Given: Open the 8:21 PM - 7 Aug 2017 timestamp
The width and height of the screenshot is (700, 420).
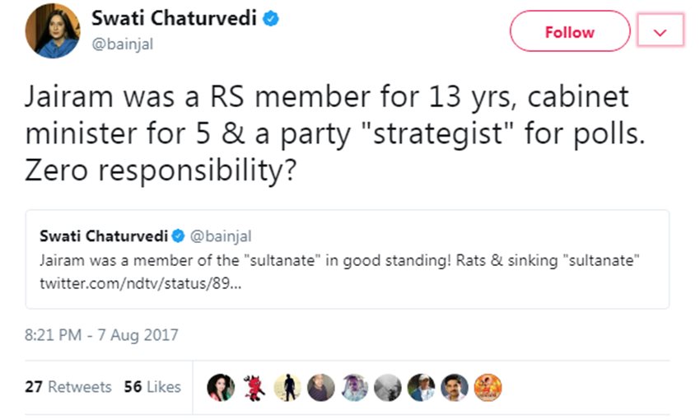Looking at the screenshot, I should click(101, 335).
